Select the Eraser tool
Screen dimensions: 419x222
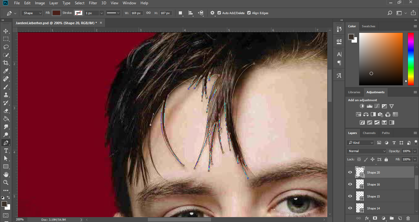pos(6,111)
